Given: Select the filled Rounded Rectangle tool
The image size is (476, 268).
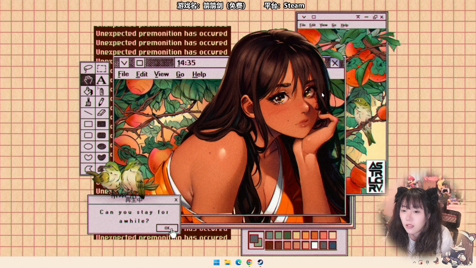Looking at the screenshot, I should pos(102,135).
